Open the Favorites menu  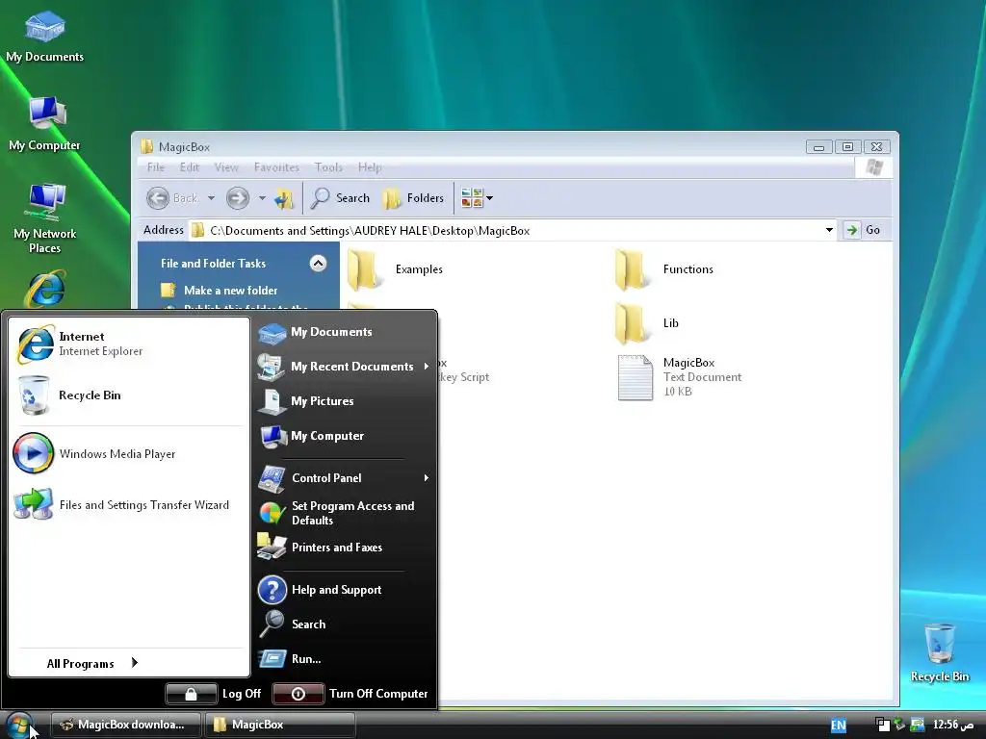tap(276, 167)
